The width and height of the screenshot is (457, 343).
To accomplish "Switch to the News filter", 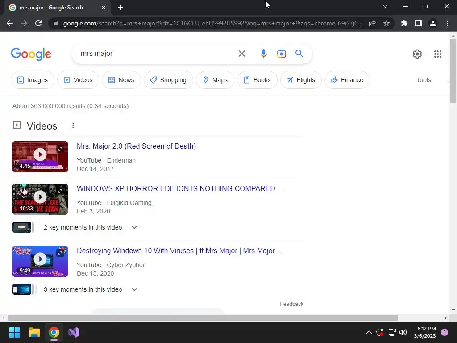I will click(x=121, y=80).
